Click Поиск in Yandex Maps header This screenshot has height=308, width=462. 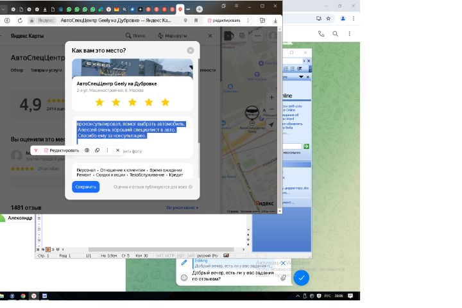click(x=135, y=36)
